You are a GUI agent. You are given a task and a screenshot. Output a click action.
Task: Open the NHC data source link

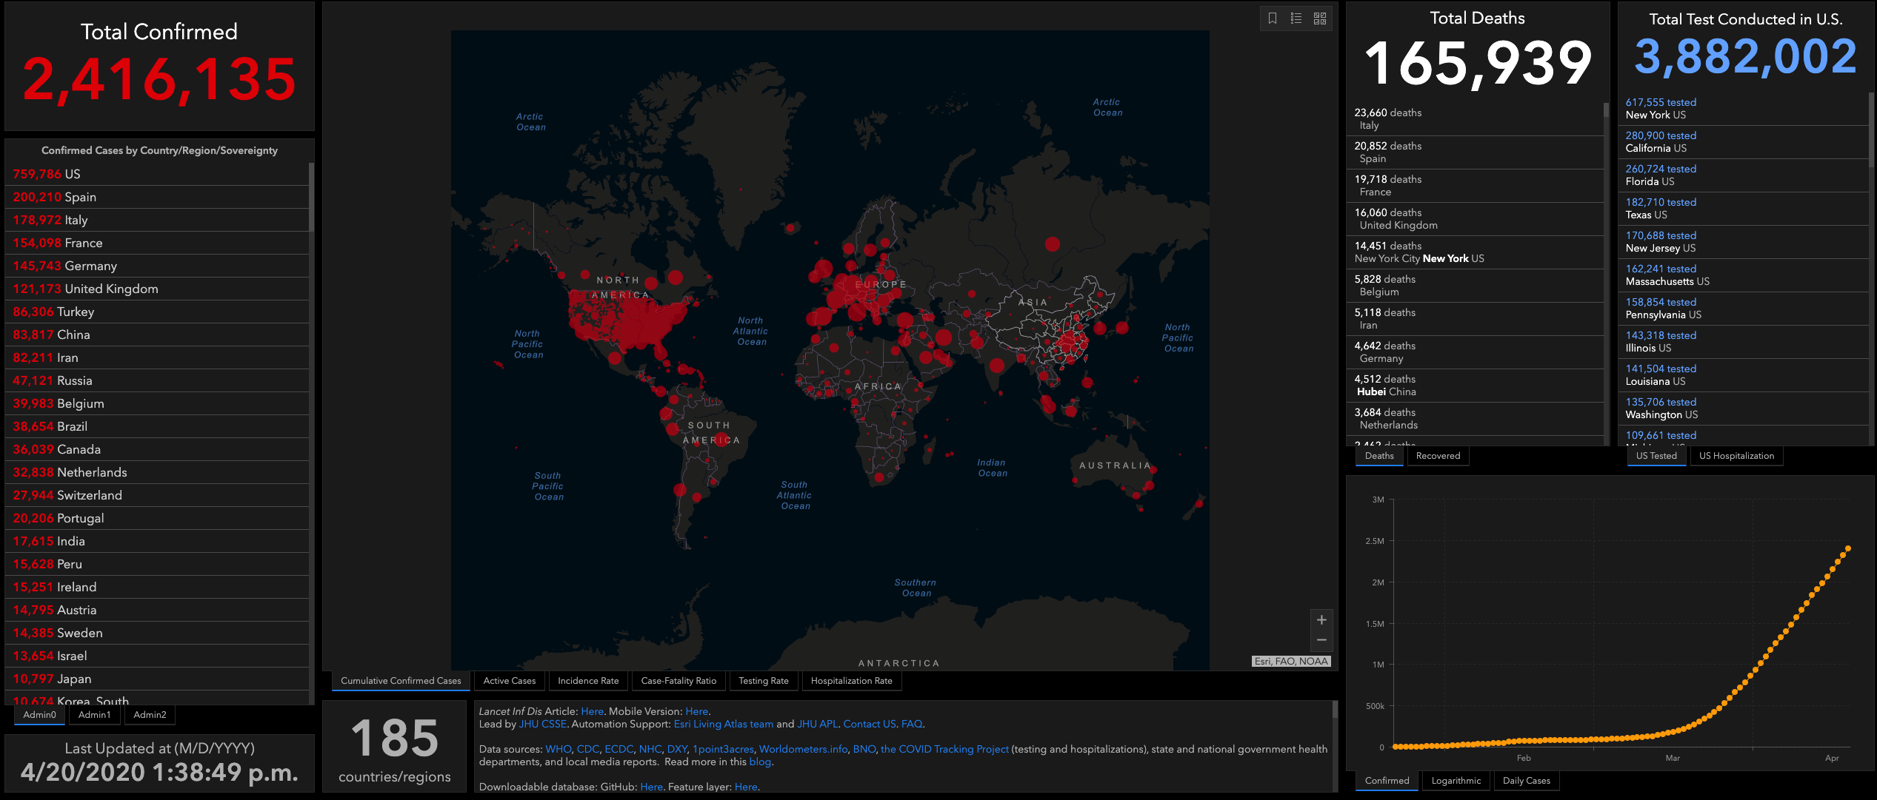650,750
